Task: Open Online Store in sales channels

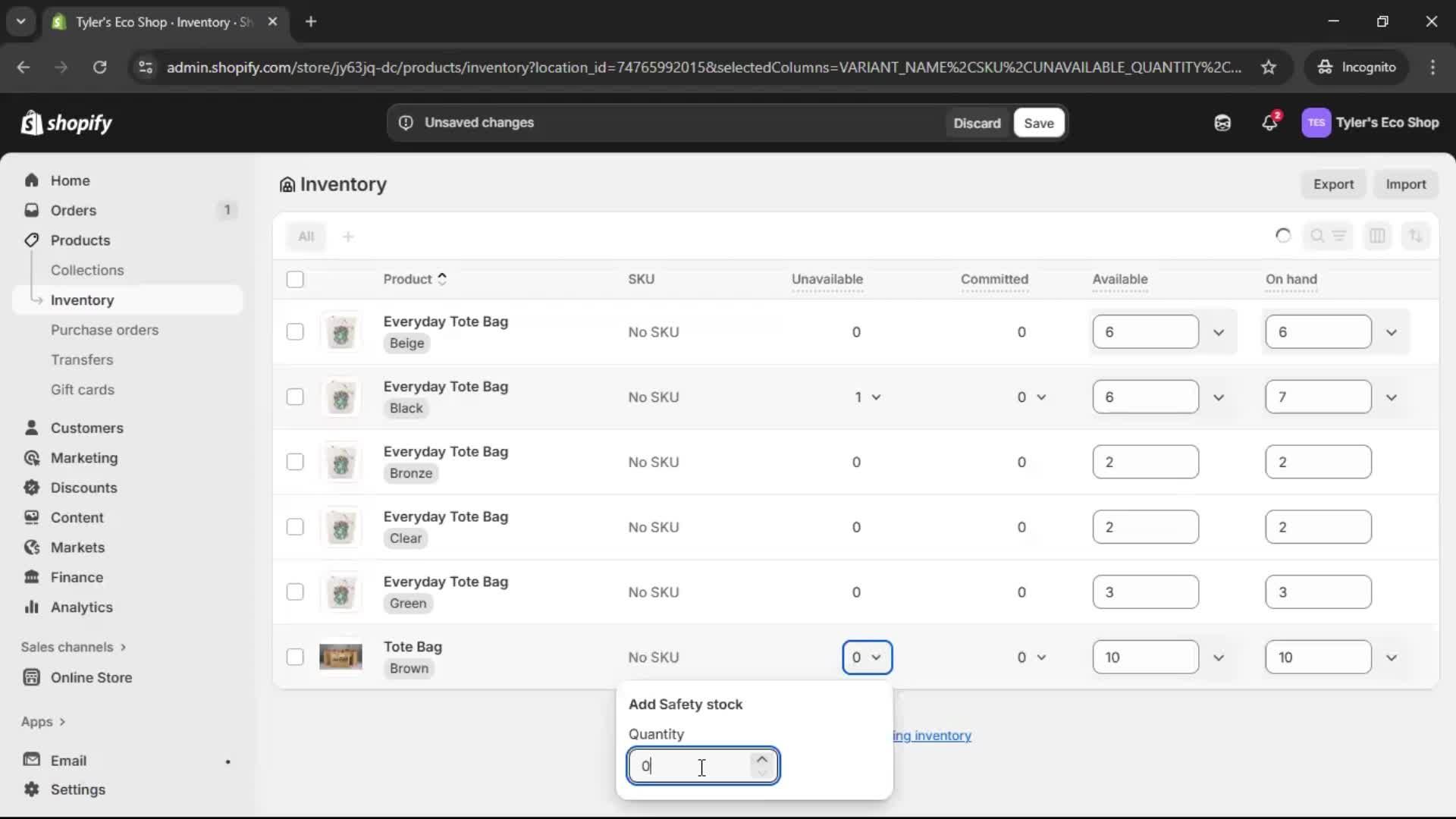Action: pyautogui.click(x=91, y=677)
